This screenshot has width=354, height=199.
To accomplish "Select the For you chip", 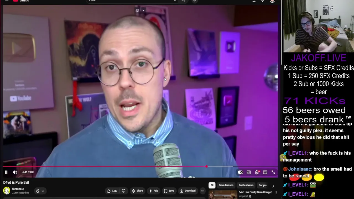I will (x=262, y=185).
